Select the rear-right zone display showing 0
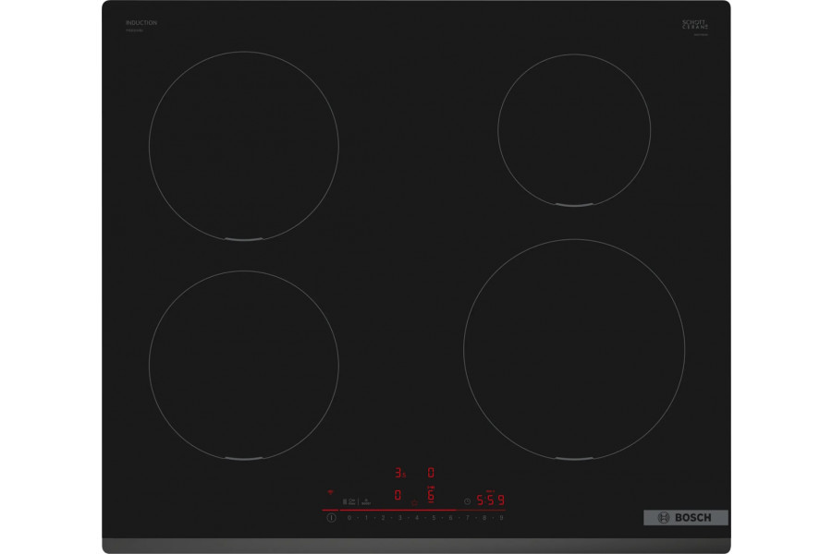The height and width of the screenshot is (554, 832). [431, 473]
